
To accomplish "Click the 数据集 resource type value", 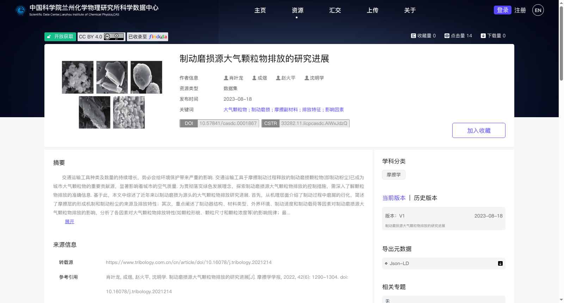I will pos(231,89).
